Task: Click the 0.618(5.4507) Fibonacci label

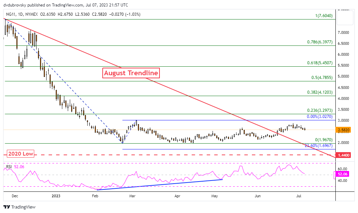Action: point(320,63)
